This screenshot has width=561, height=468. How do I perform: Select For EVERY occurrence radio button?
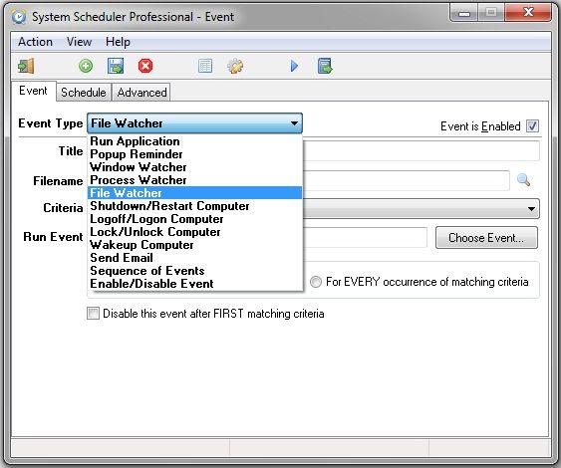(x=316, y=282)
